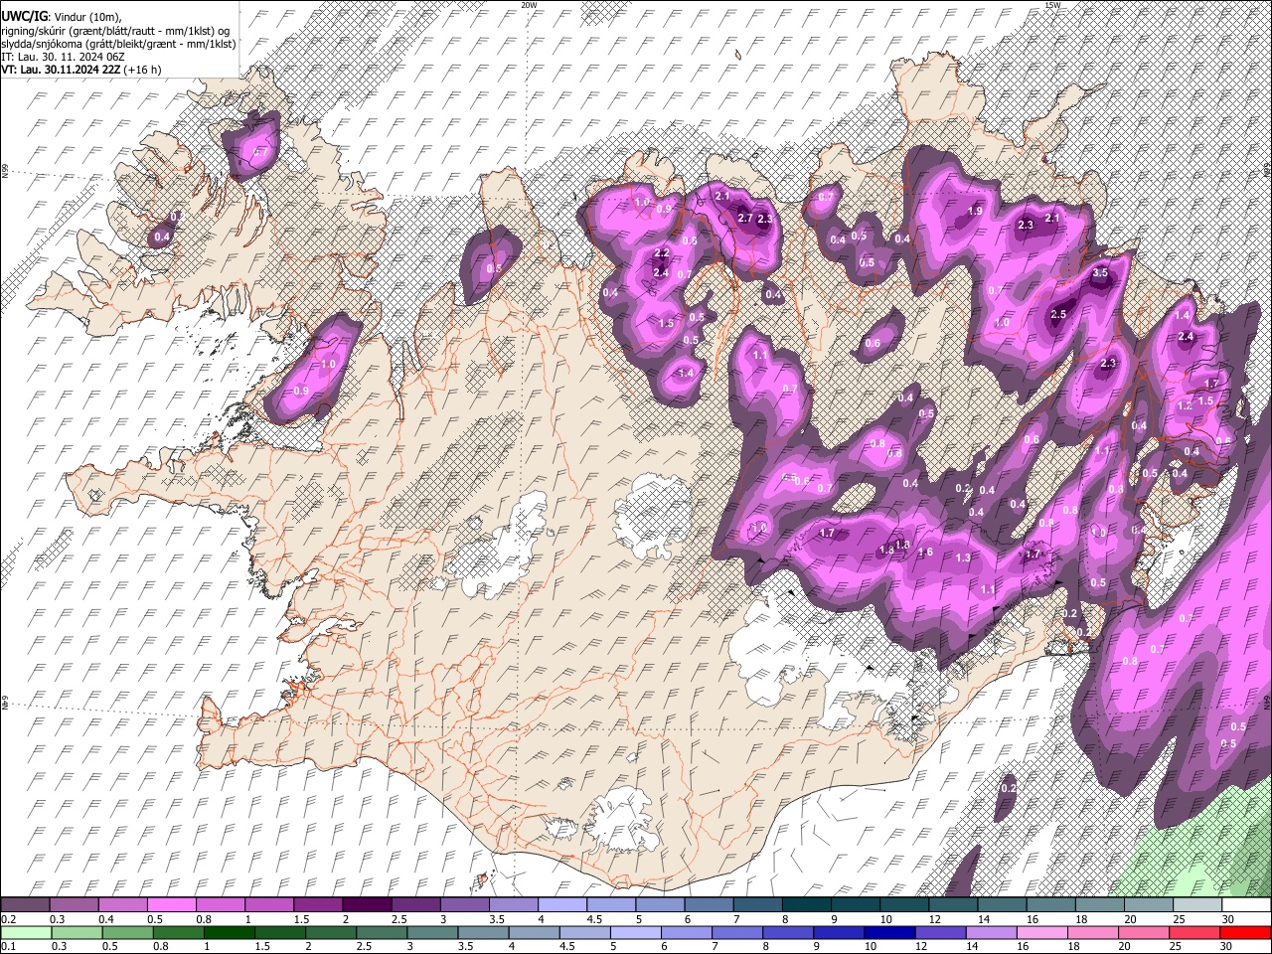This screenshot has width=1272, height=954.
Task: Select the dark teal 8 mm swatch in the top legend row
Action: click(807, 905)
